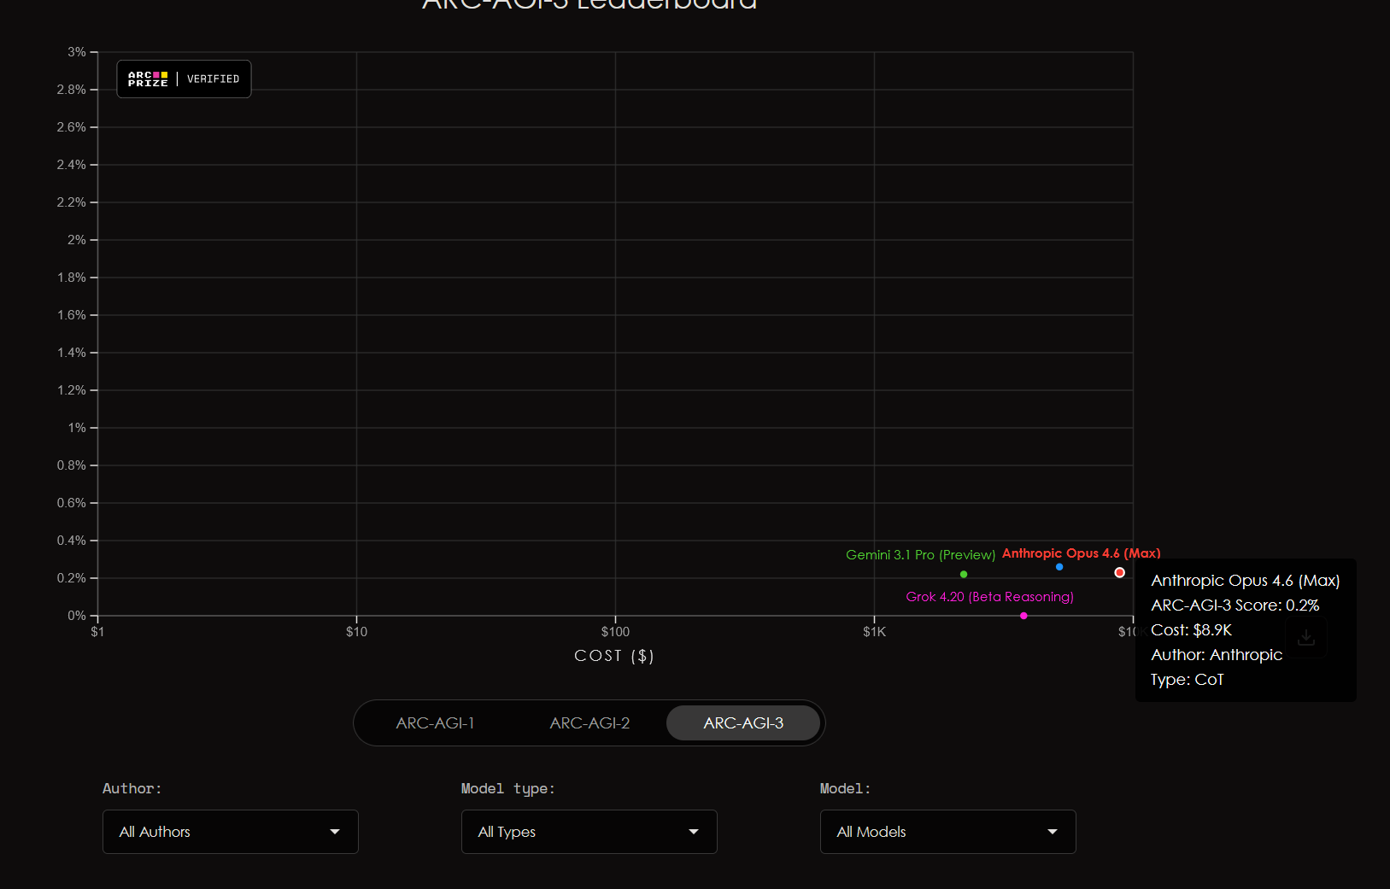Switch to the ARC-AGI-2 tab
The image size is (1390, 889).
pyautogui.click(x=589, y=723)
